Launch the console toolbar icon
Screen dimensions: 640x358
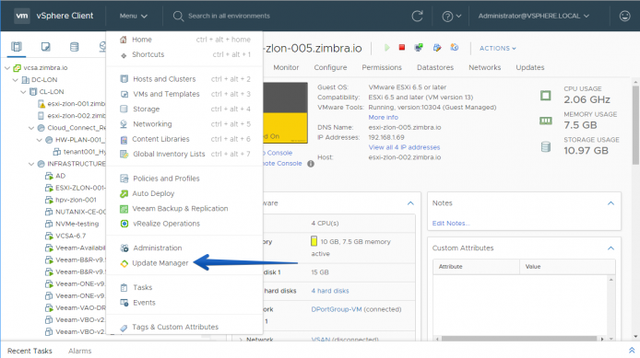(x=419, y=48)
